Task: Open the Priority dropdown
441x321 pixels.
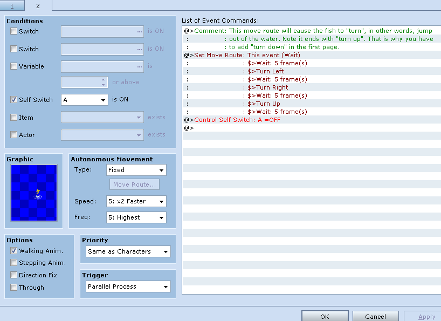Action: [x=128, y=251]
